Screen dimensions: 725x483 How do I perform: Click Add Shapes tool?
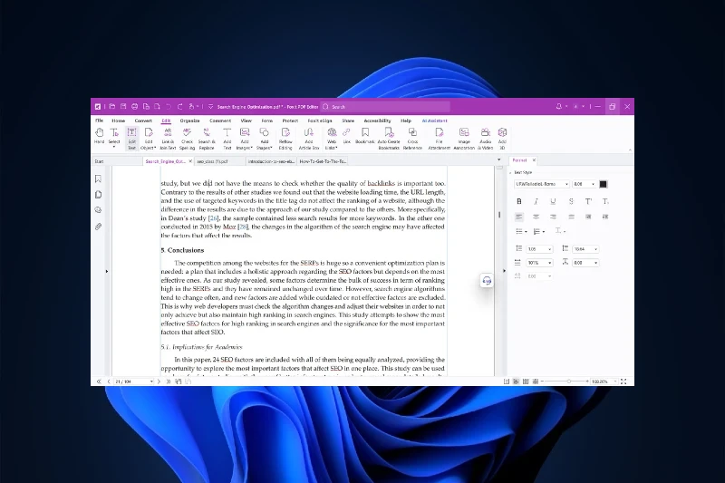(264, 139)
